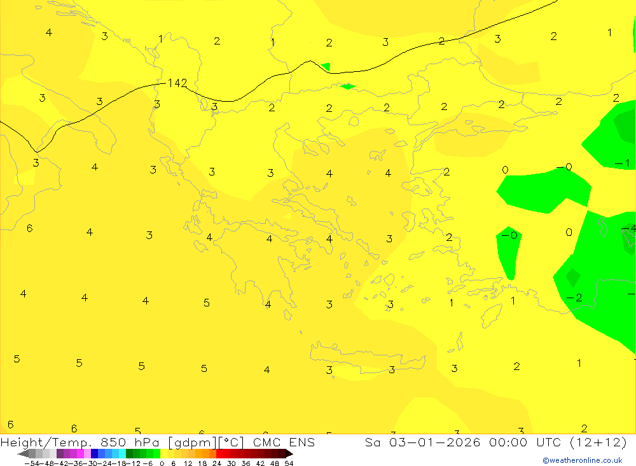Click the gray left arrow end of color scale

[23, 454]
